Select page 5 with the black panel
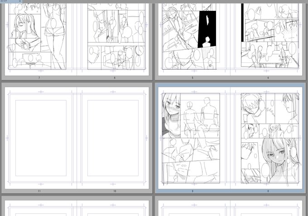This screenshot has height=216, width=308. point(194,39)
